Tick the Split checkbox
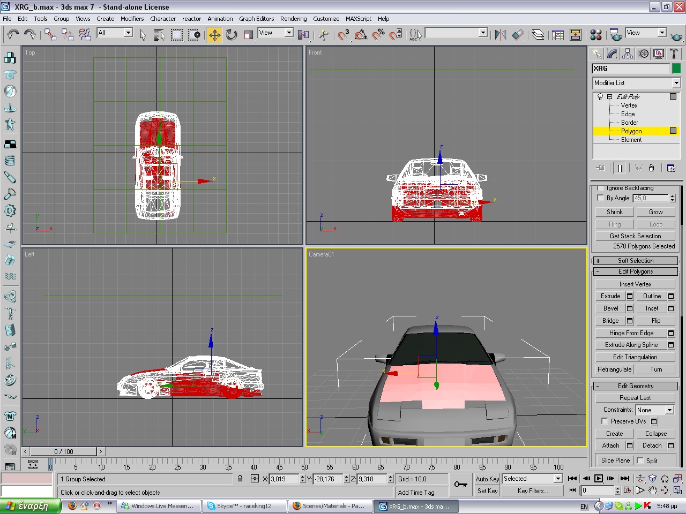Image resolution: width=686 pixels, height=514 pixels. 640,460
